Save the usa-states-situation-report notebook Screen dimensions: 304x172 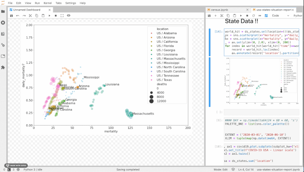(x=209, y=16)
